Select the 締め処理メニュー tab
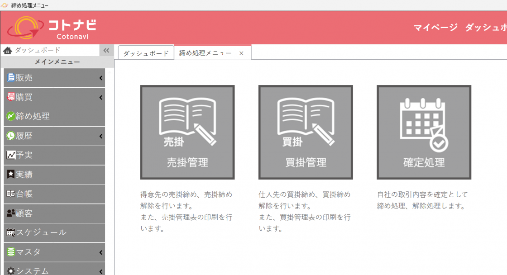507x275 pixels. coord(205,53)
